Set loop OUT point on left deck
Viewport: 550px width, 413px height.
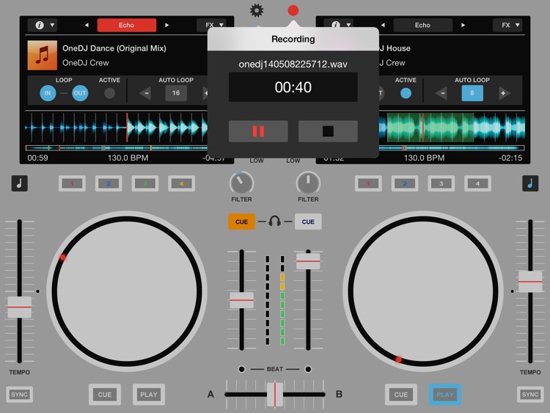coord(80,93)
